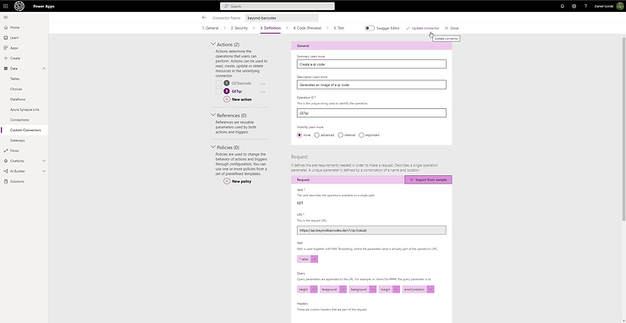Image resolution: width=626 pixels, height=323 pixels.
Task: Click the New policy plus icon
Action: point(227,181)
